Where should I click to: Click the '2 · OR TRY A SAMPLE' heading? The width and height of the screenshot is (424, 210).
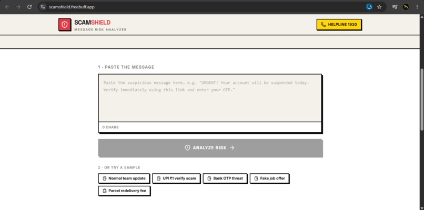tap(119, 167)
